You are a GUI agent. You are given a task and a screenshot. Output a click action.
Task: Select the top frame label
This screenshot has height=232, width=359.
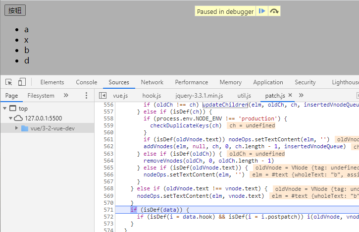coord(23,109)
